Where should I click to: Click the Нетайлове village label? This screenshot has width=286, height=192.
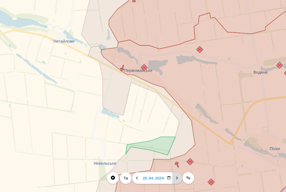point(64,41)
